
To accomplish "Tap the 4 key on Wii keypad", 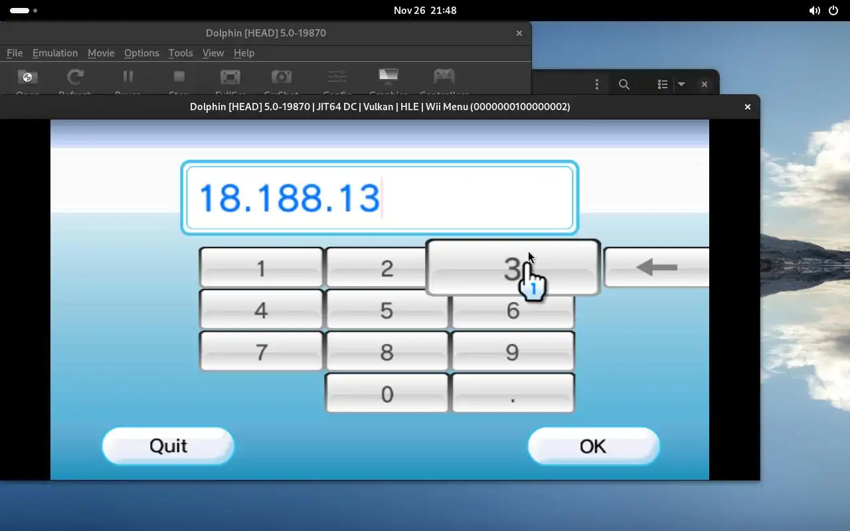I will coord(261,310).
